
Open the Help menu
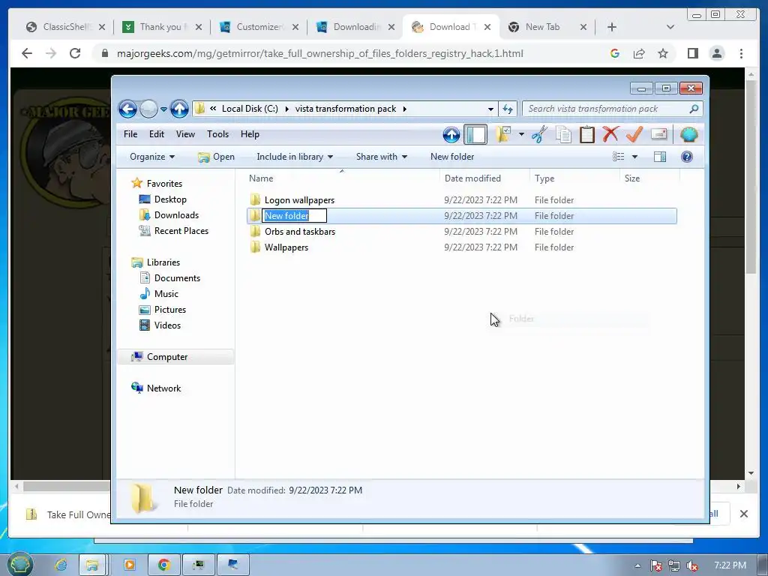[250, 134]
